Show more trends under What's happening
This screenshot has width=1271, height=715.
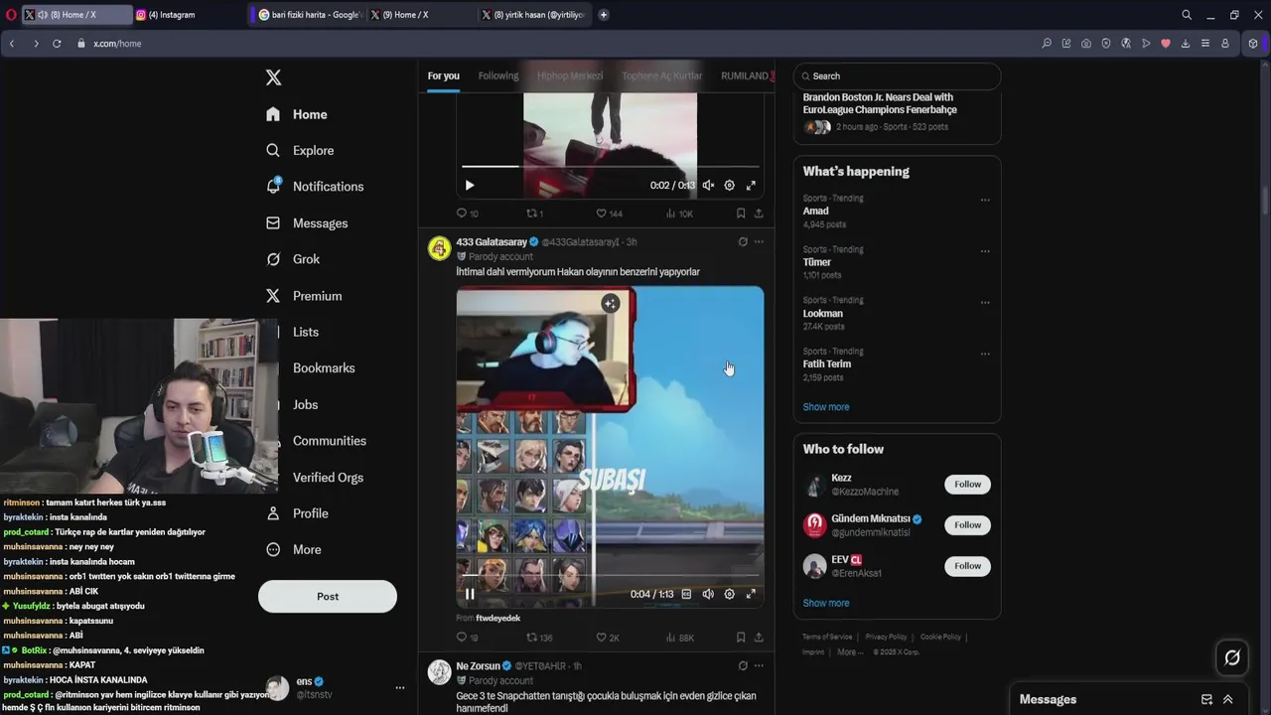pyautogui.click(x=826, y=407)
